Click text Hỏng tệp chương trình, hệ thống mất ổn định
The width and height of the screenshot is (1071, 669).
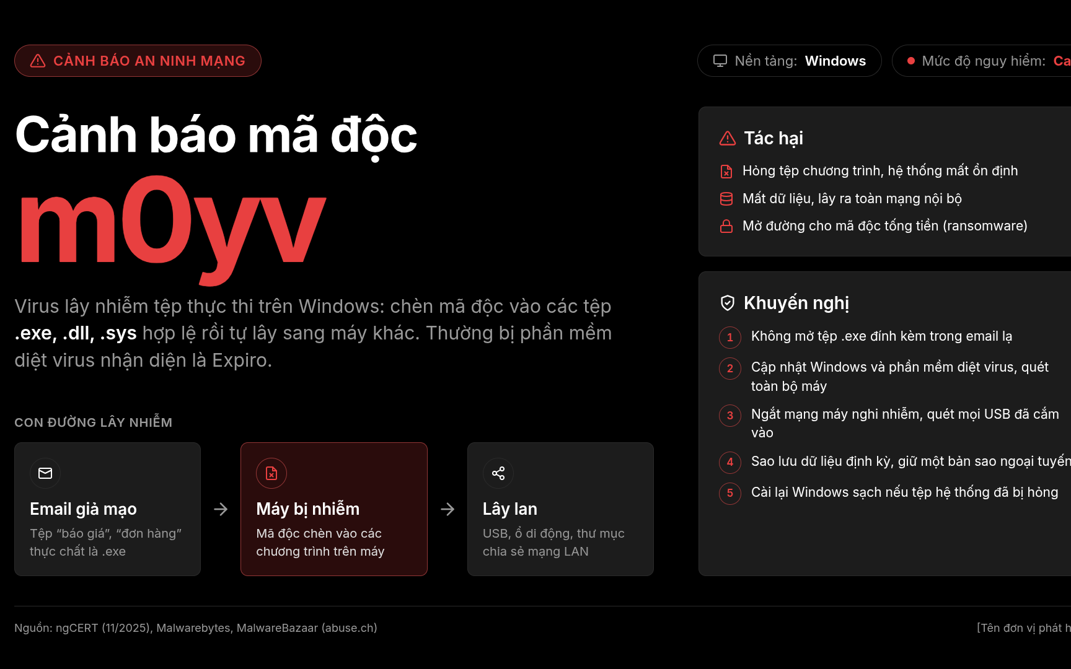click(880, 171)
